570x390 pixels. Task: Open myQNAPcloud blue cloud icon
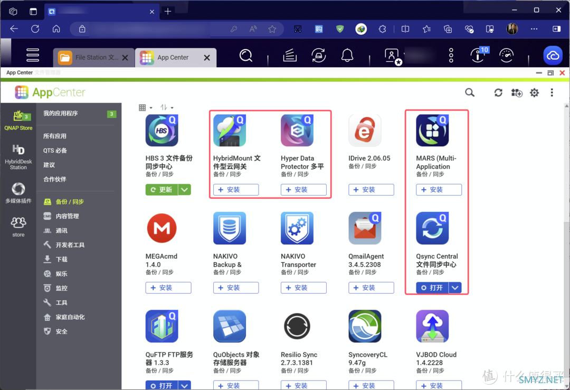(553, 55)
